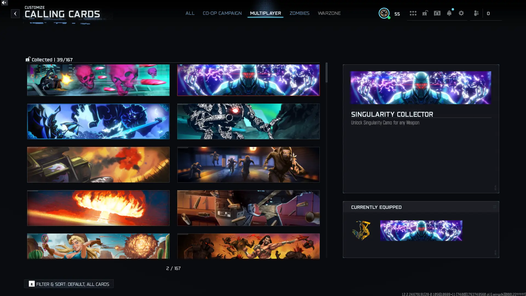Screen dimensions: 526x296
Task: Open the six-dot grid menu icon
Action: click(x=413, y=13)
